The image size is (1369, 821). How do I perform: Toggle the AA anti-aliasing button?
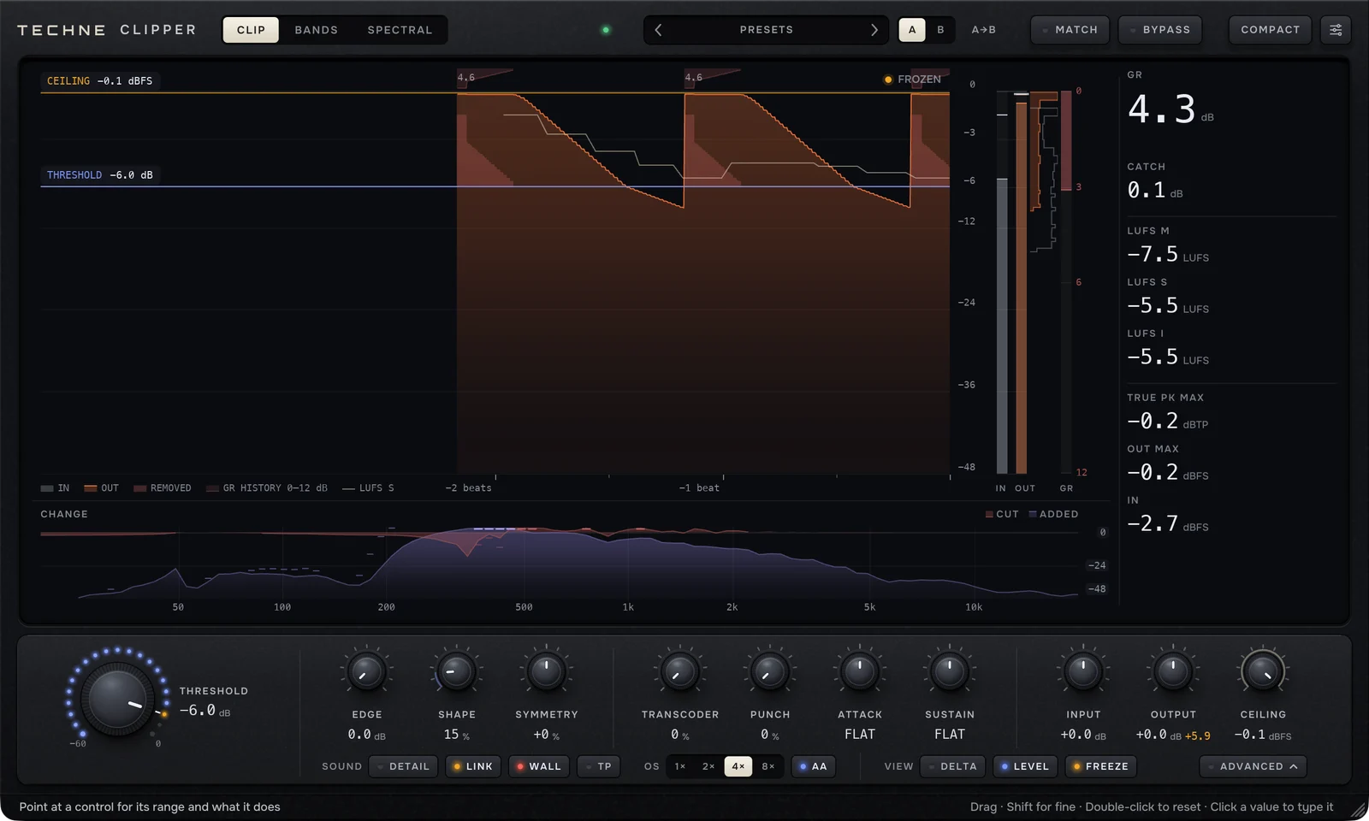tap(814, 766)
